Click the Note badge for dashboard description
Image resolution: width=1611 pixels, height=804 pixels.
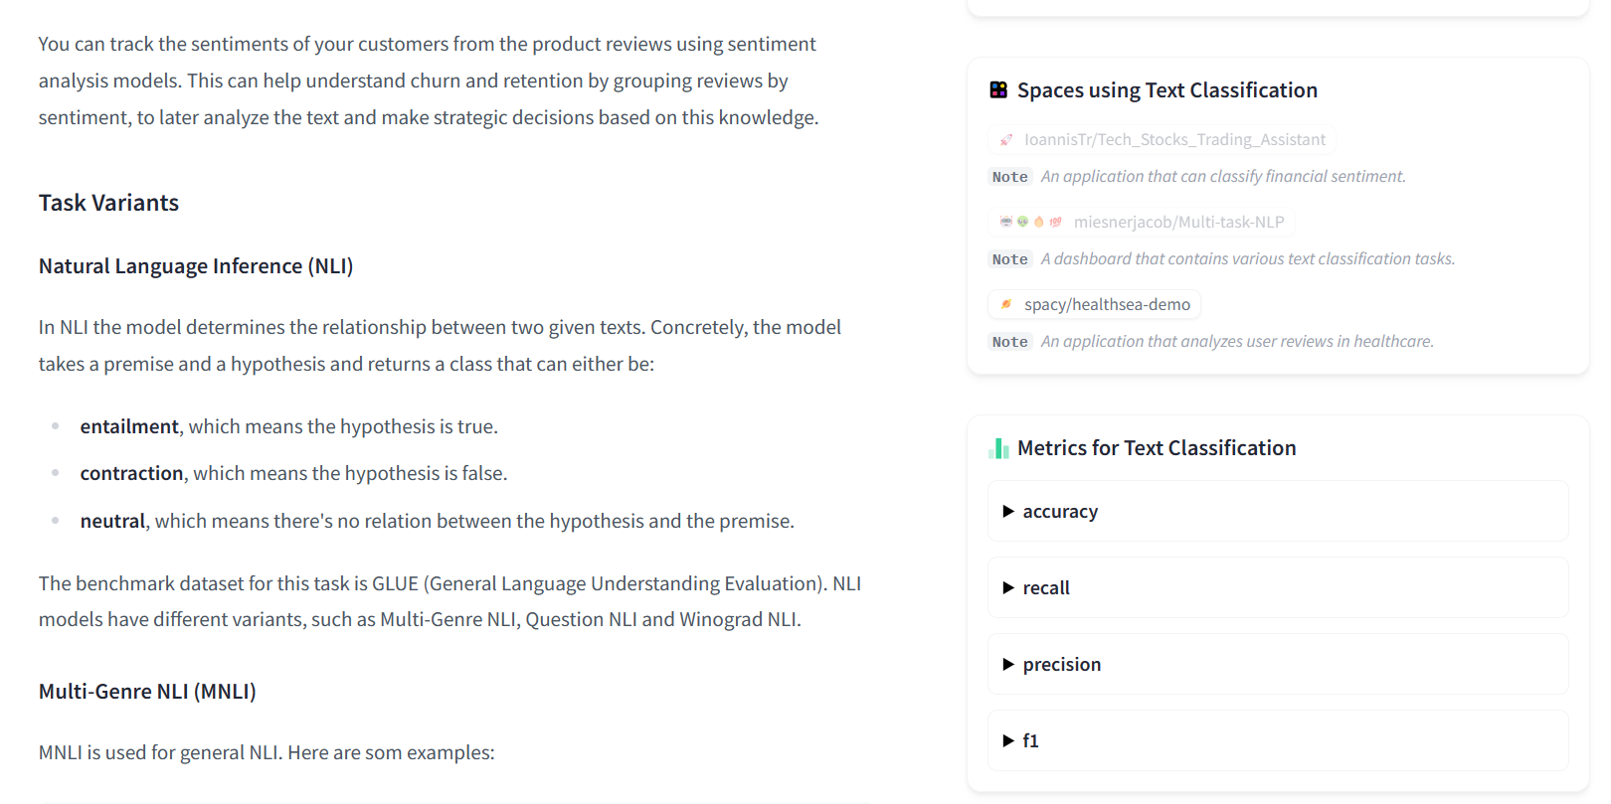tap(1009, 259)
